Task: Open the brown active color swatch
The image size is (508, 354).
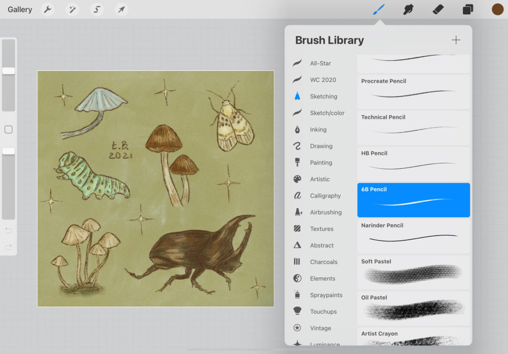Action: 498,9
